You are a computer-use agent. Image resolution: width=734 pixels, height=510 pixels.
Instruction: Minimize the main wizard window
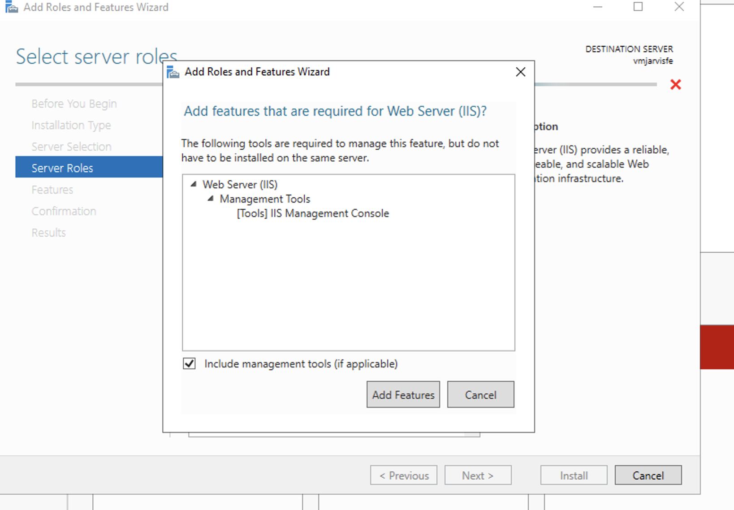597,7
